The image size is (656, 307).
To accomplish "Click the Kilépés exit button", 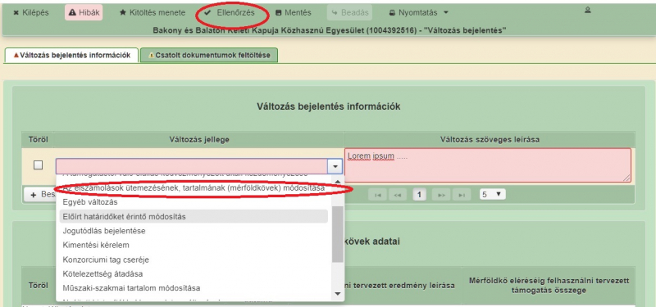I will 31,12.
